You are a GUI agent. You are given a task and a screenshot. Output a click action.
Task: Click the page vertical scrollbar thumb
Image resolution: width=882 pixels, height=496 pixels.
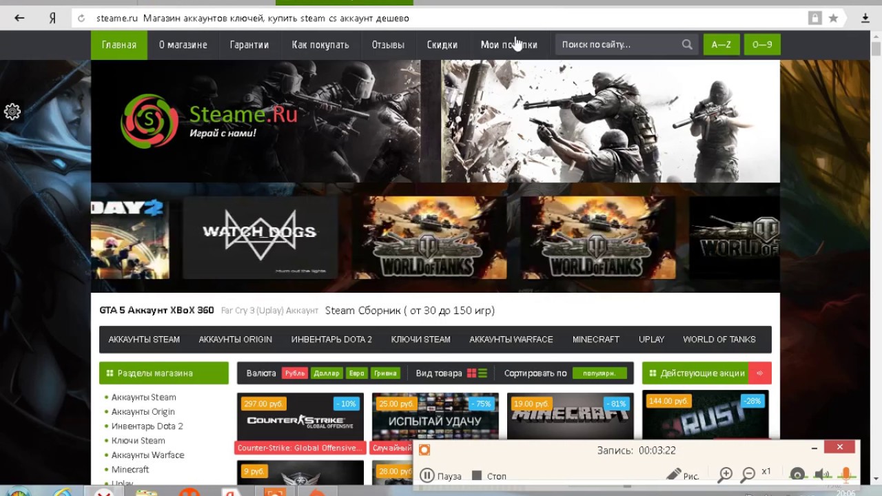pyautogui.click(x=876, y=49)
